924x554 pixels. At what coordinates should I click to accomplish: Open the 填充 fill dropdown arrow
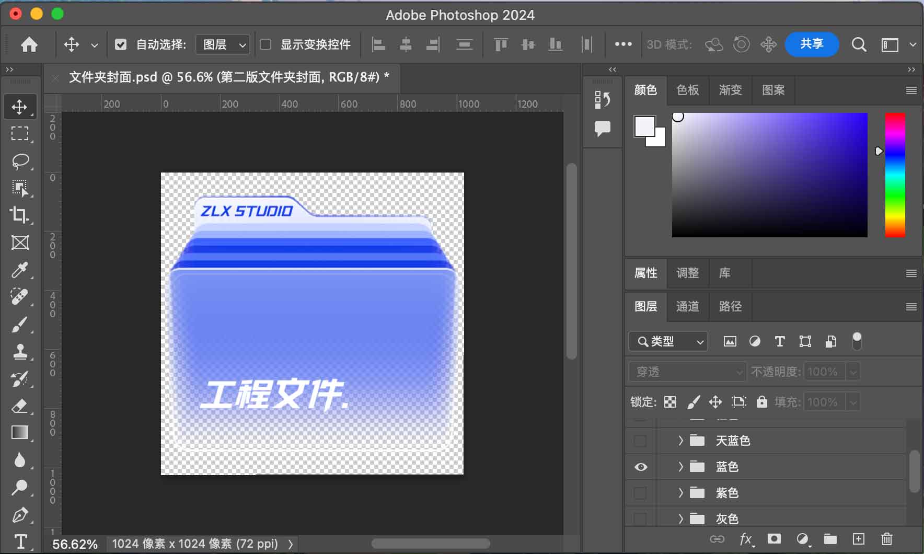(853, 402)
